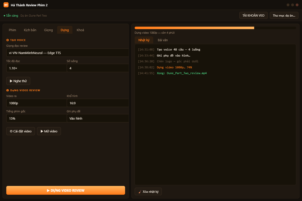
Task: Click the Dựng video 1080p — còn 4 phút status
Action: (155, 33)
